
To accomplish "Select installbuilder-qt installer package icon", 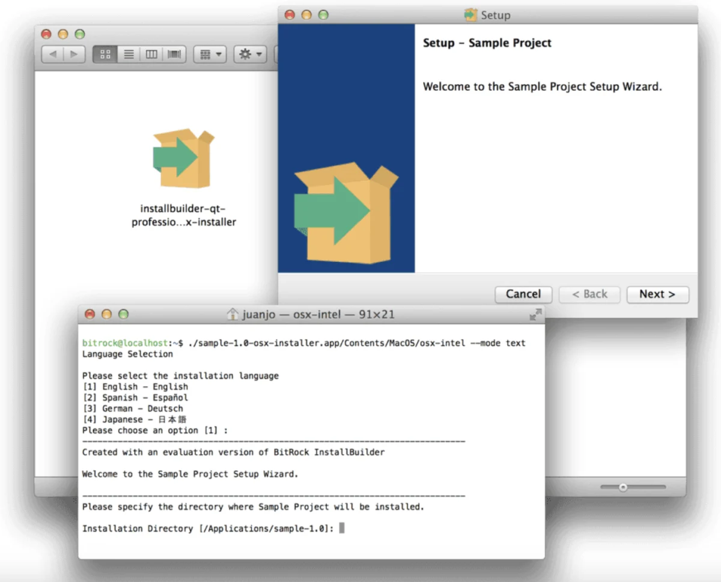I will coord(183,158).
